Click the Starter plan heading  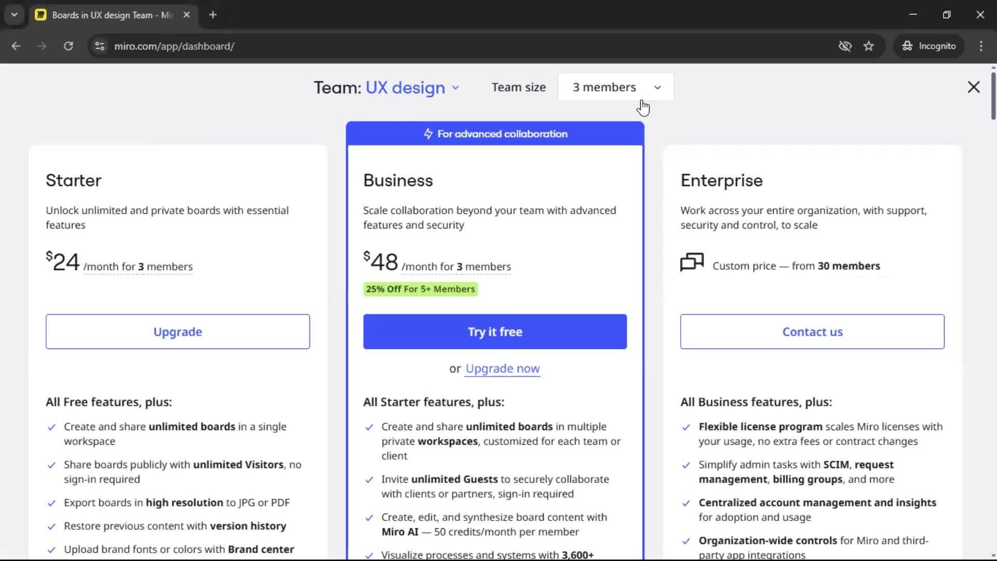74,181
